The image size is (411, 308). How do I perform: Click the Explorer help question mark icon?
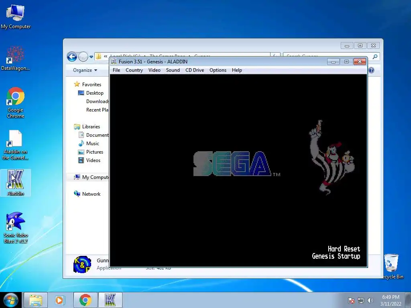pyautogui.click(x=371, y=70)
